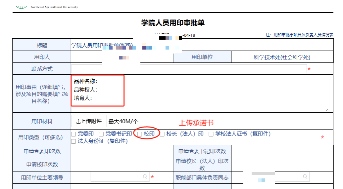This screenshot has height=189, width=343.
Task: Open the 用印单位主要领导 lookup field
Action: [116, 177]
